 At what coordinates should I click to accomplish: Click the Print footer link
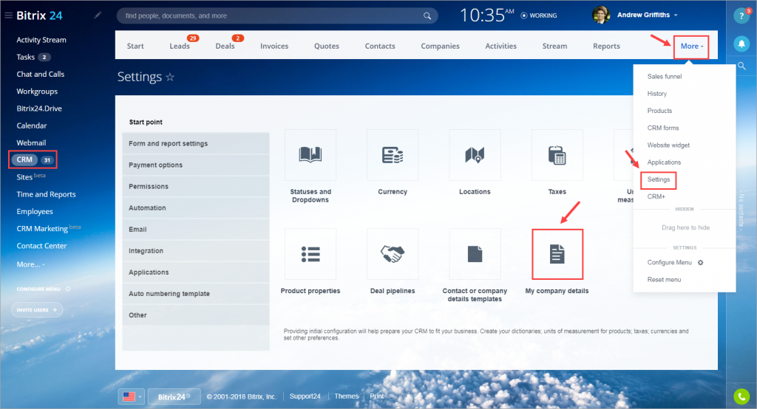(x=376, y=396)
